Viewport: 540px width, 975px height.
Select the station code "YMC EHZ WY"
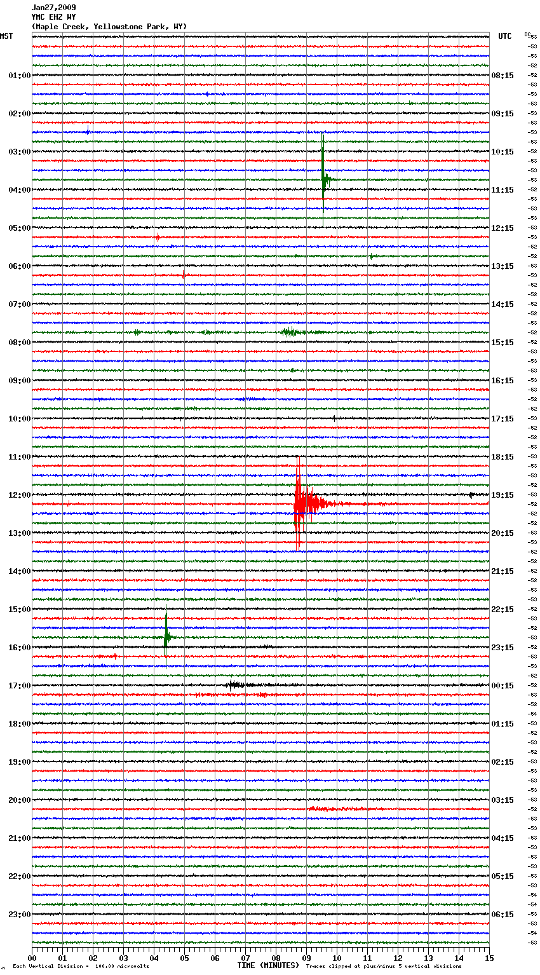(x=53, y=17)
